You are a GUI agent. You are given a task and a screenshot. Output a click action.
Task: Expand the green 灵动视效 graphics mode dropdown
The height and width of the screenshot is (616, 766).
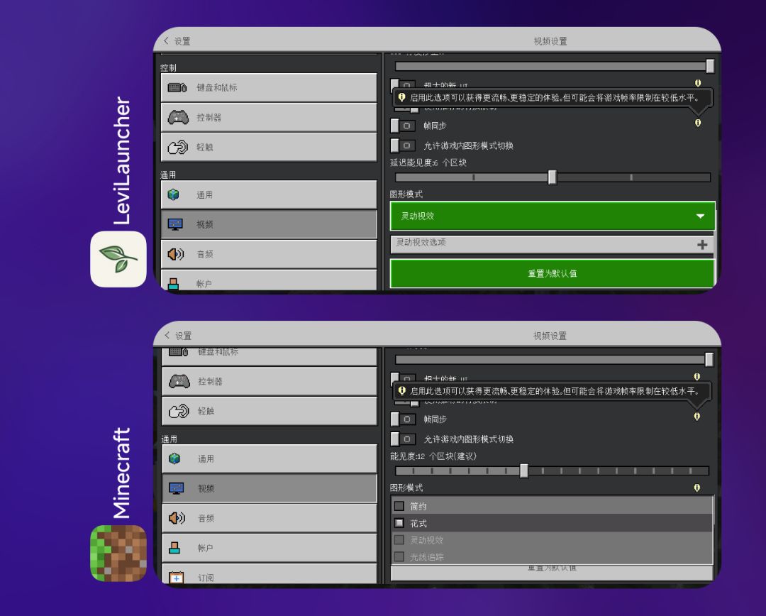(x=553, y=216)
